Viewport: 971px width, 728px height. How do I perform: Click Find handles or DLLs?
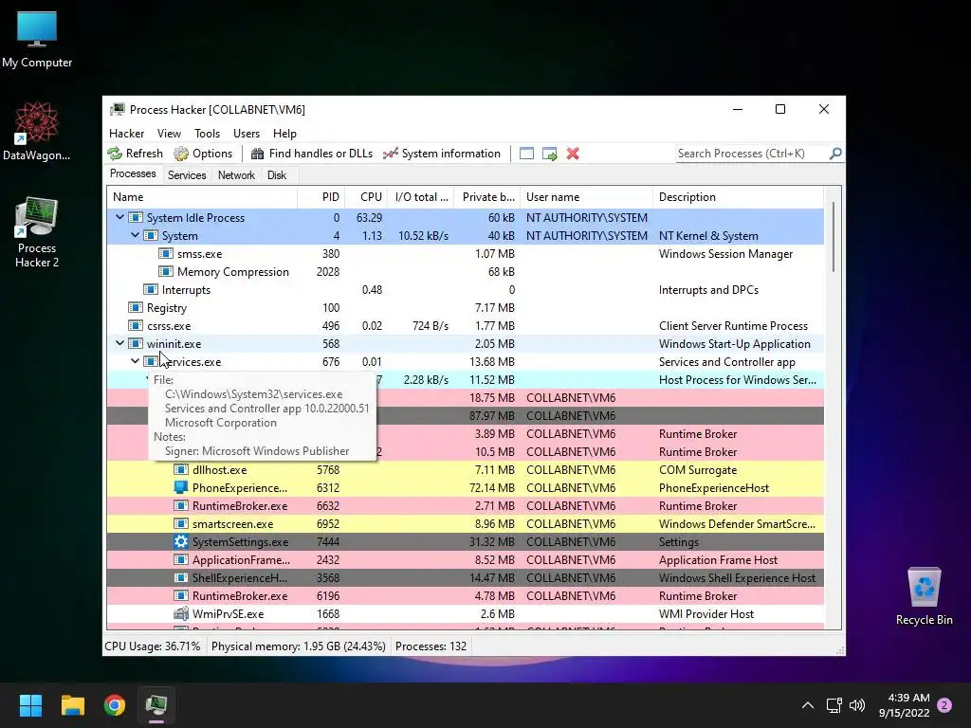point(311,154)
